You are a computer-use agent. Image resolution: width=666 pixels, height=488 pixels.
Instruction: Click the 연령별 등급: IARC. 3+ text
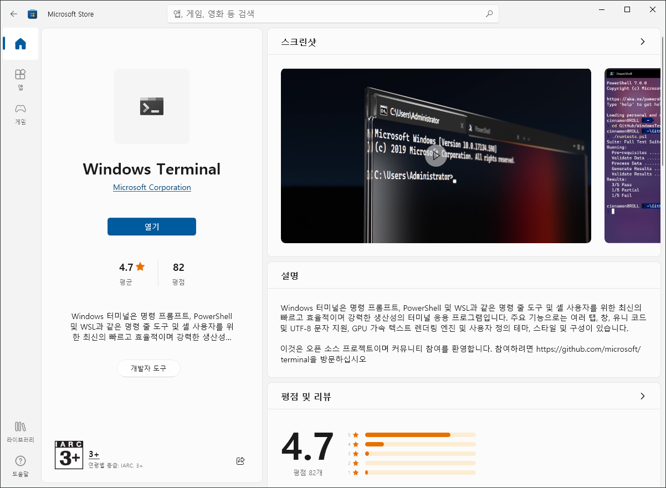pyautogui.click(x=116, y=465)
